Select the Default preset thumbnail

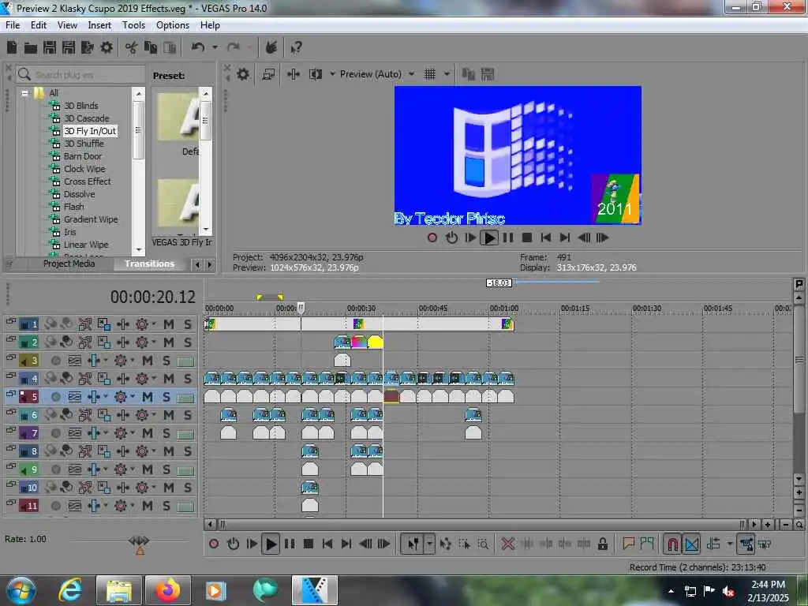tap(178, 117)
